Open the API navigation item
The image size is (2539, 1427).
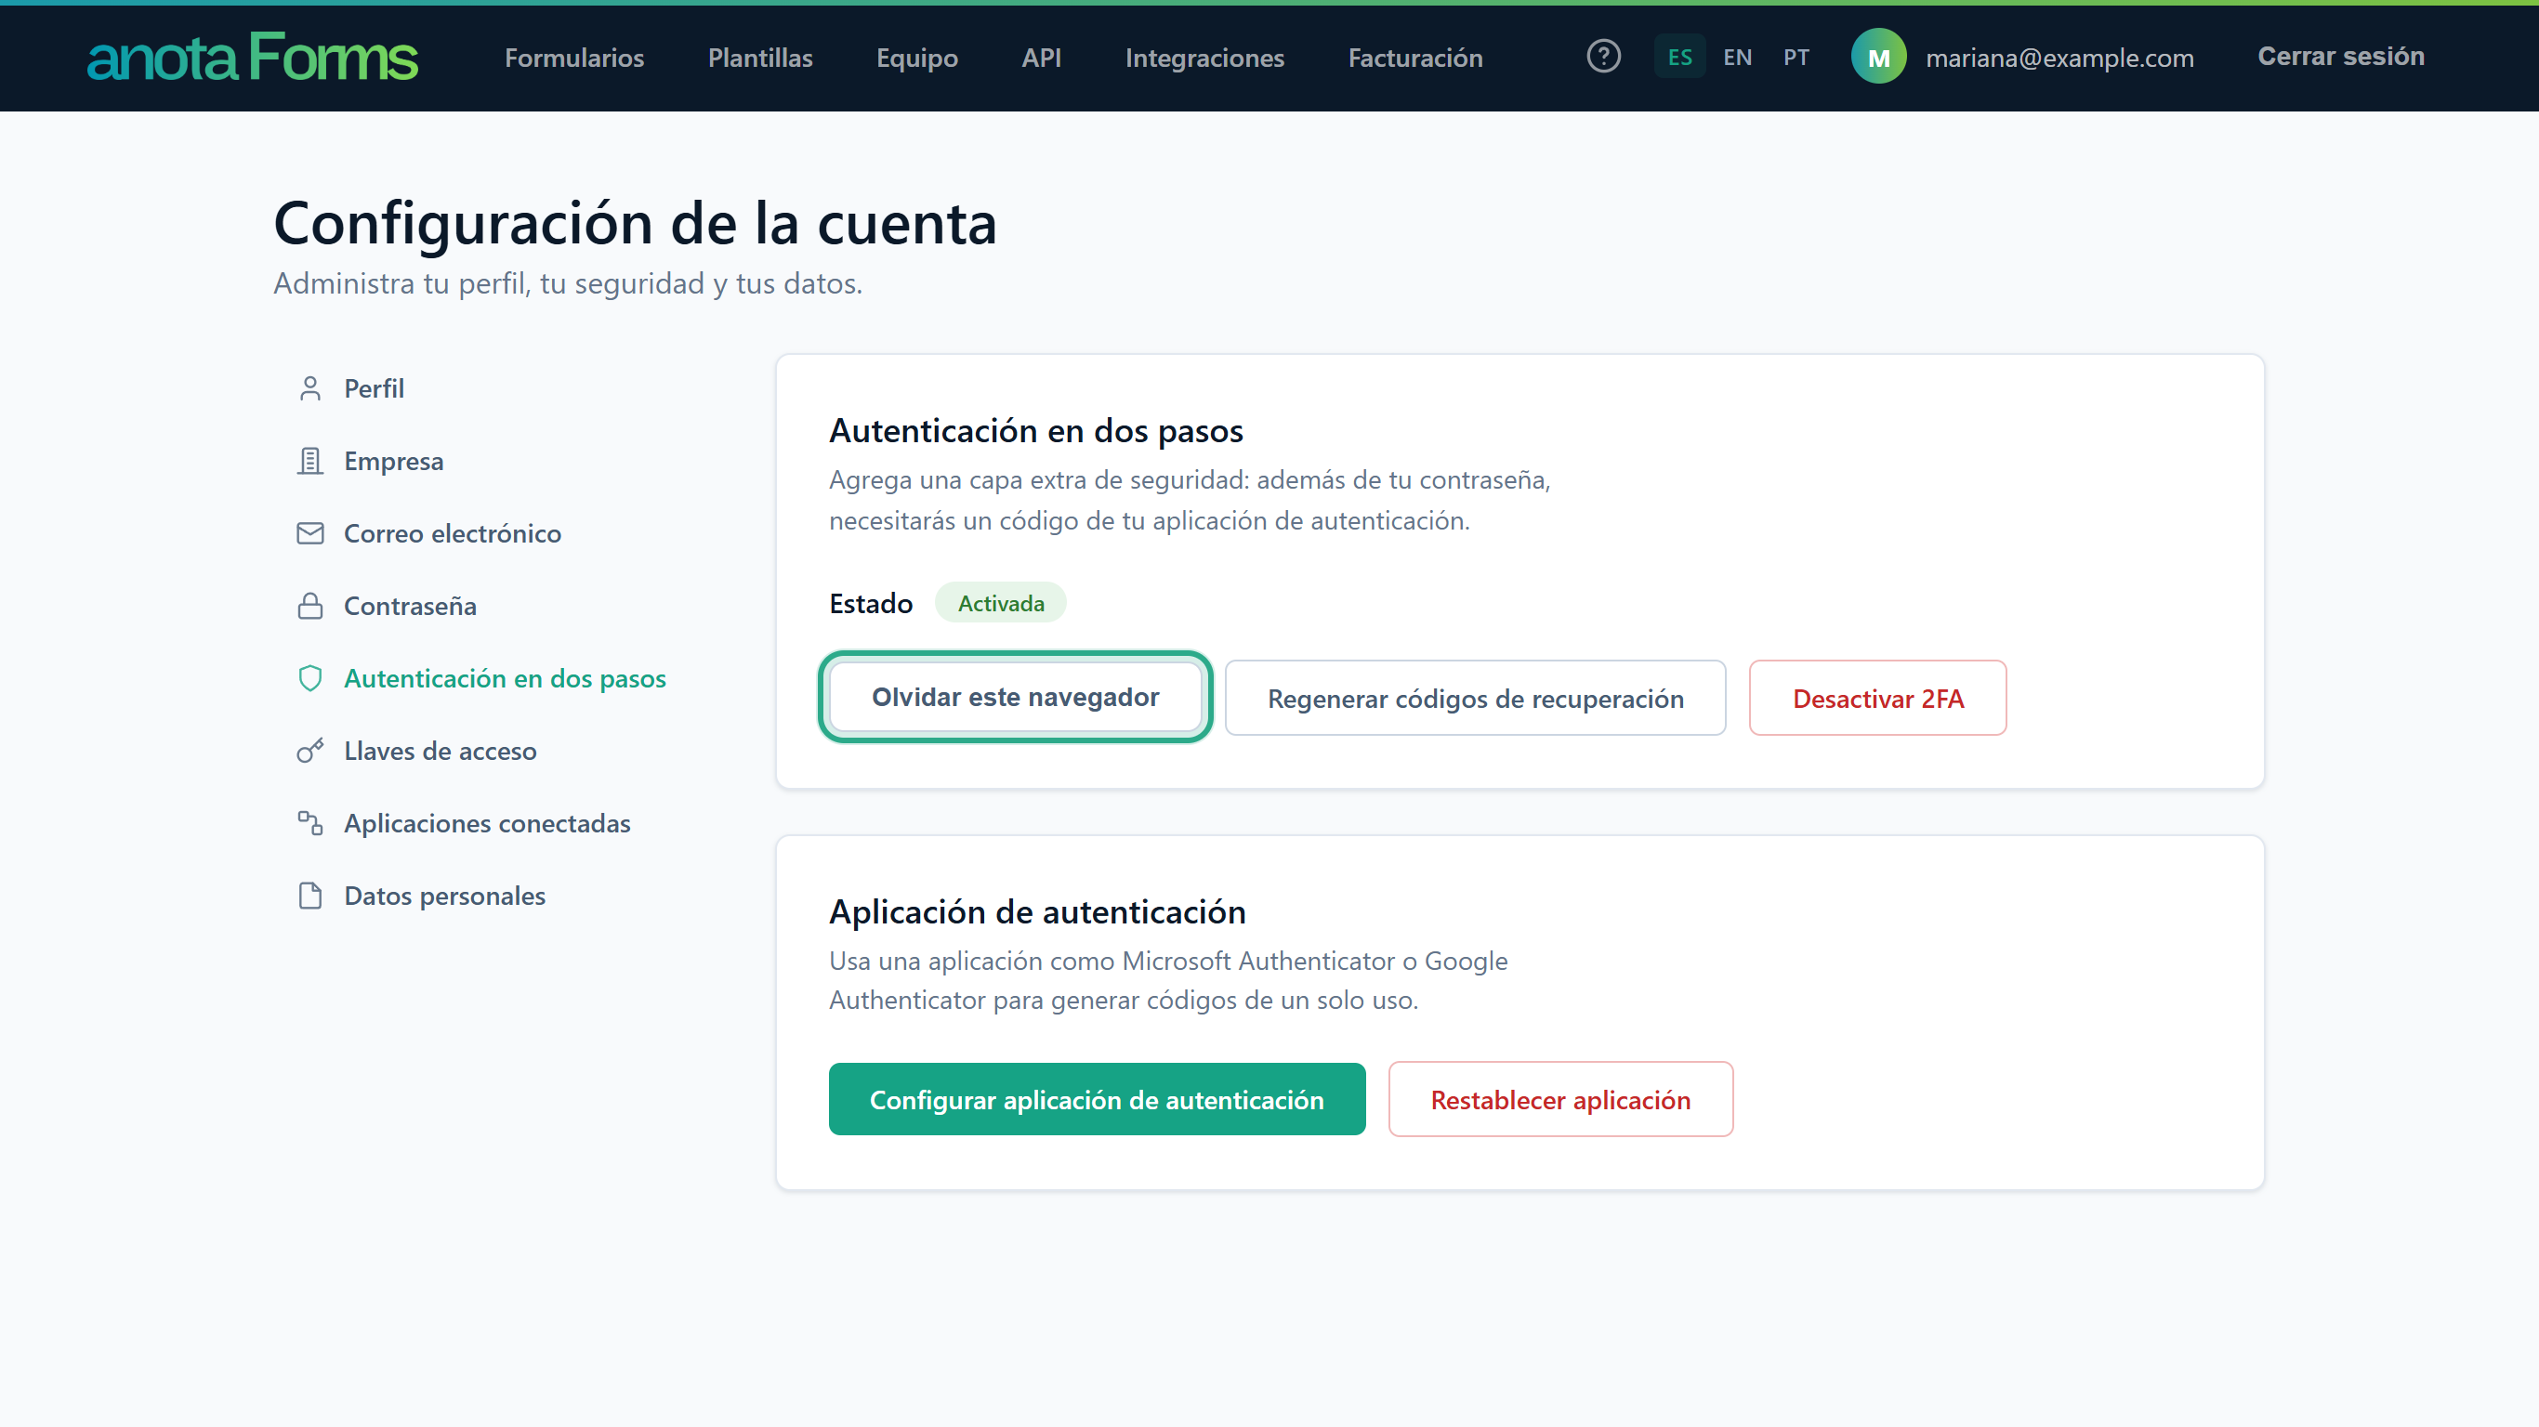pos(1041,59)
